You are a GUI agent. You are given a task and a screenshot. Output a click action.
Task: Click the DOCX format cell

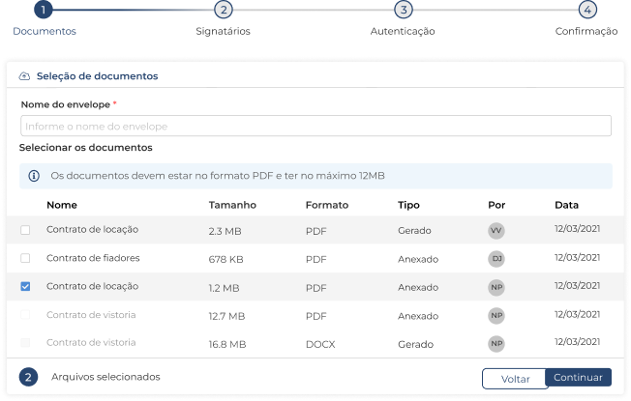[320, 344]
